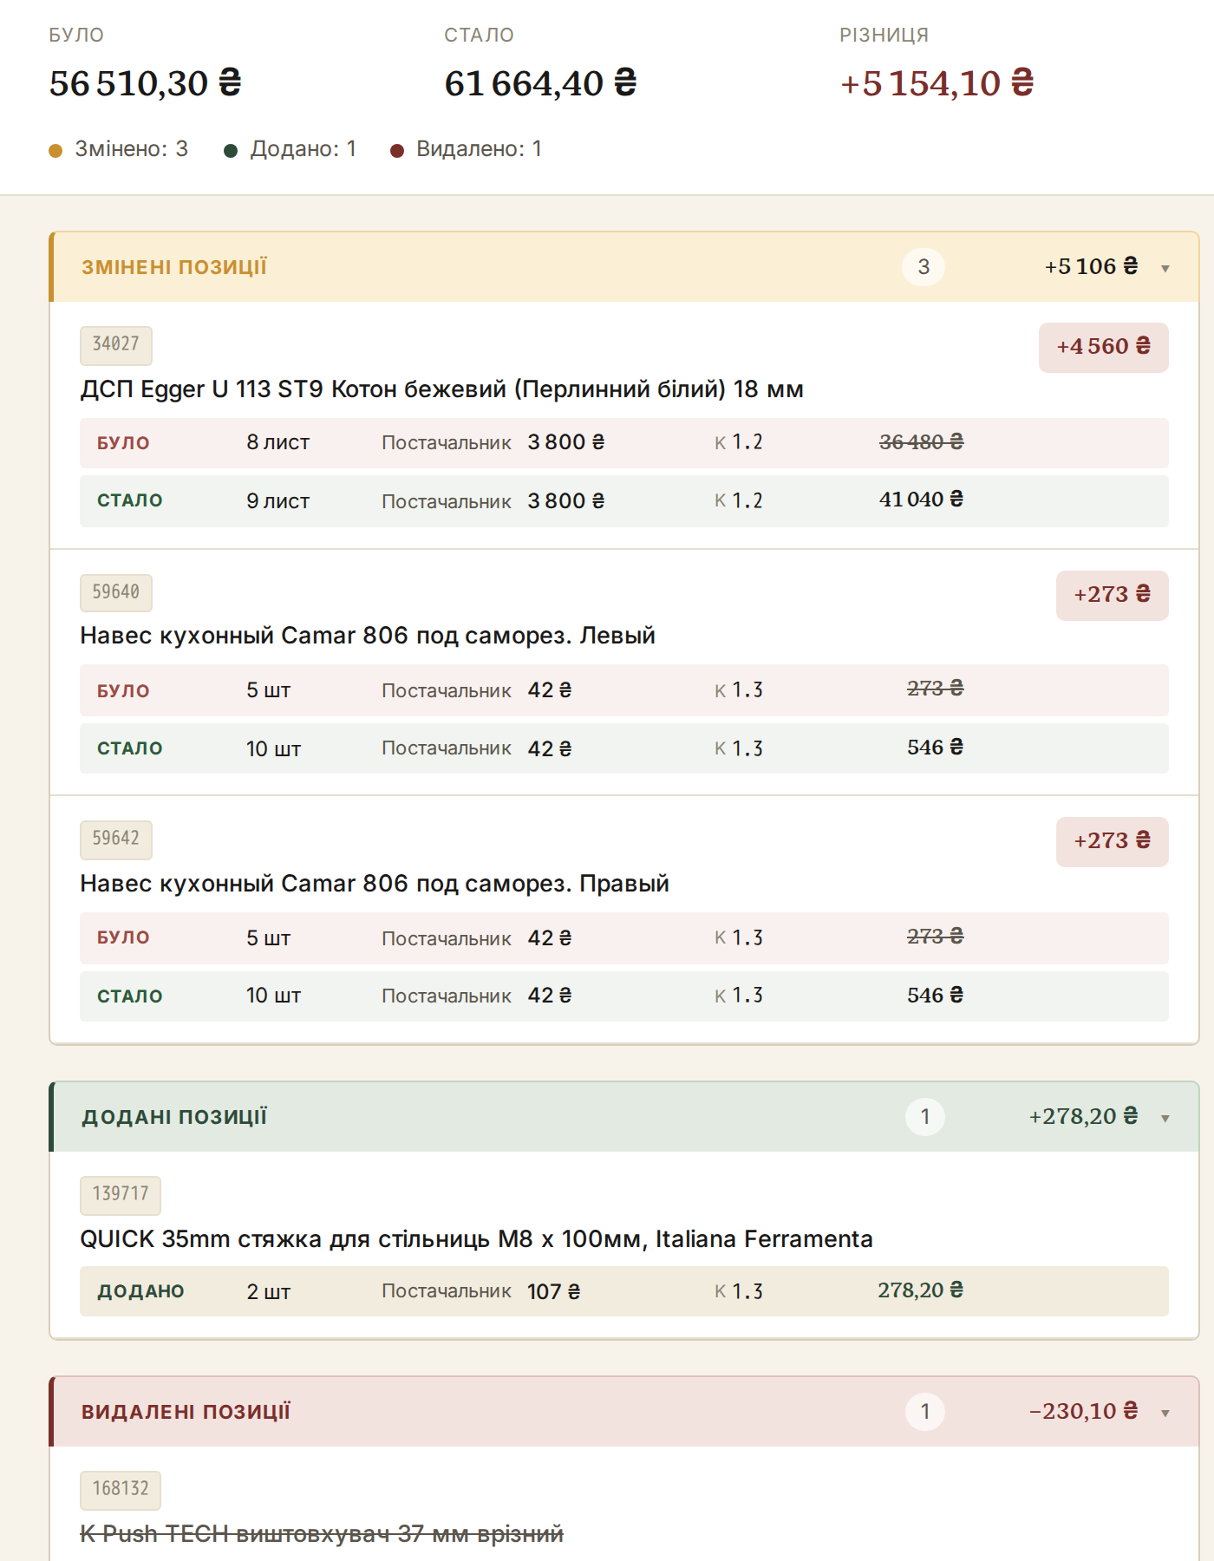Screen dimensions: 1214x1561
Task: Click the new sum 41 040 ₴
Action: click(x=921, y=500)
